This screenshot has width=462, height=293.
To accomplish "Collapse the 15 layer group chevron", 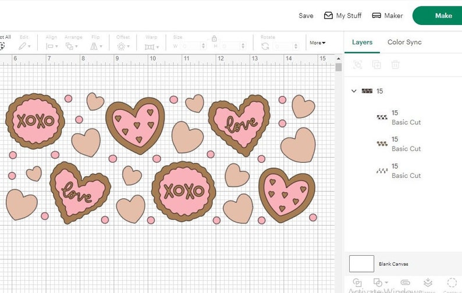I will (x=354, y=91).
